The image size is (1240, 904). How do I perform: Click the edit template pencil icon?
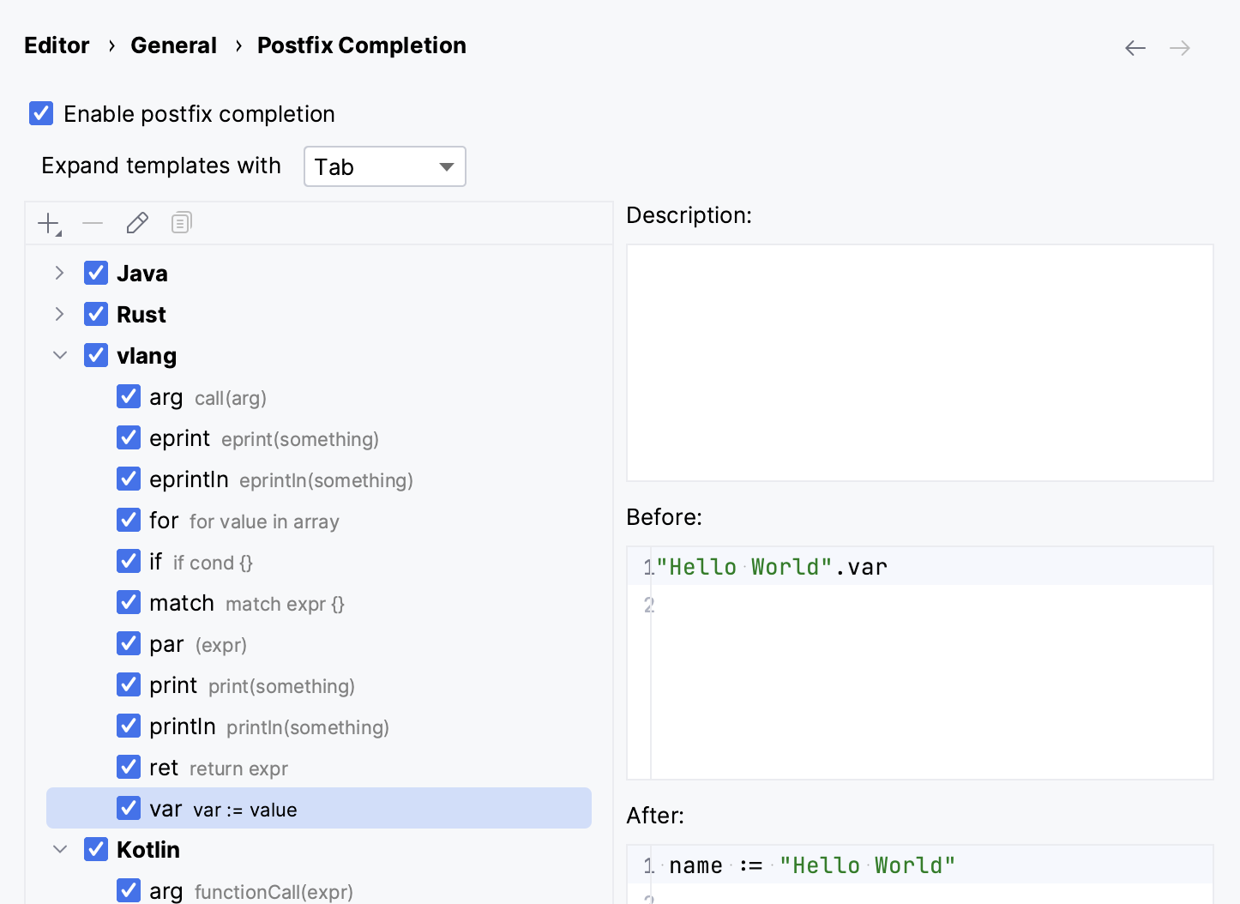(137, 224)
